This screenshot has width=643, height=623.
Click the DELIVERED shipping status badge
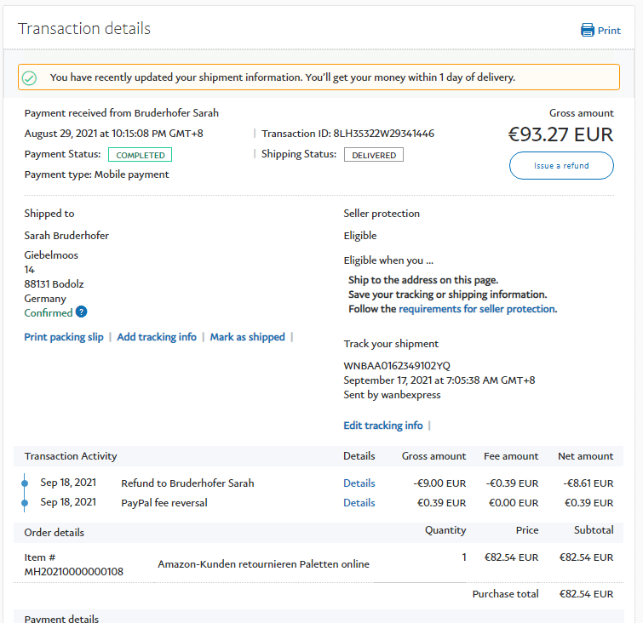[373, 155]
